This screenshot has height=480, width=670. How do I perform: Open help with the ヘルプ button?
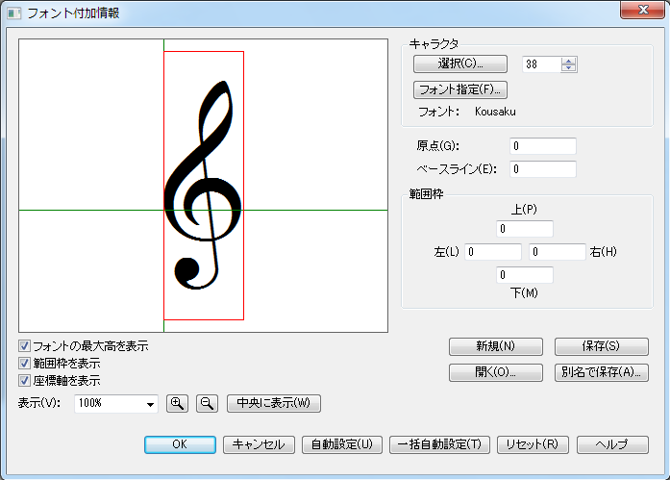(x=612, y=444)
